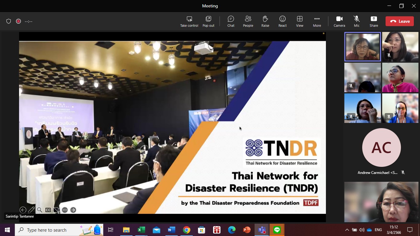Viewport: 420px width, 236px height.
Task: Open slide more options ellipsis
Action: [65, 210]
